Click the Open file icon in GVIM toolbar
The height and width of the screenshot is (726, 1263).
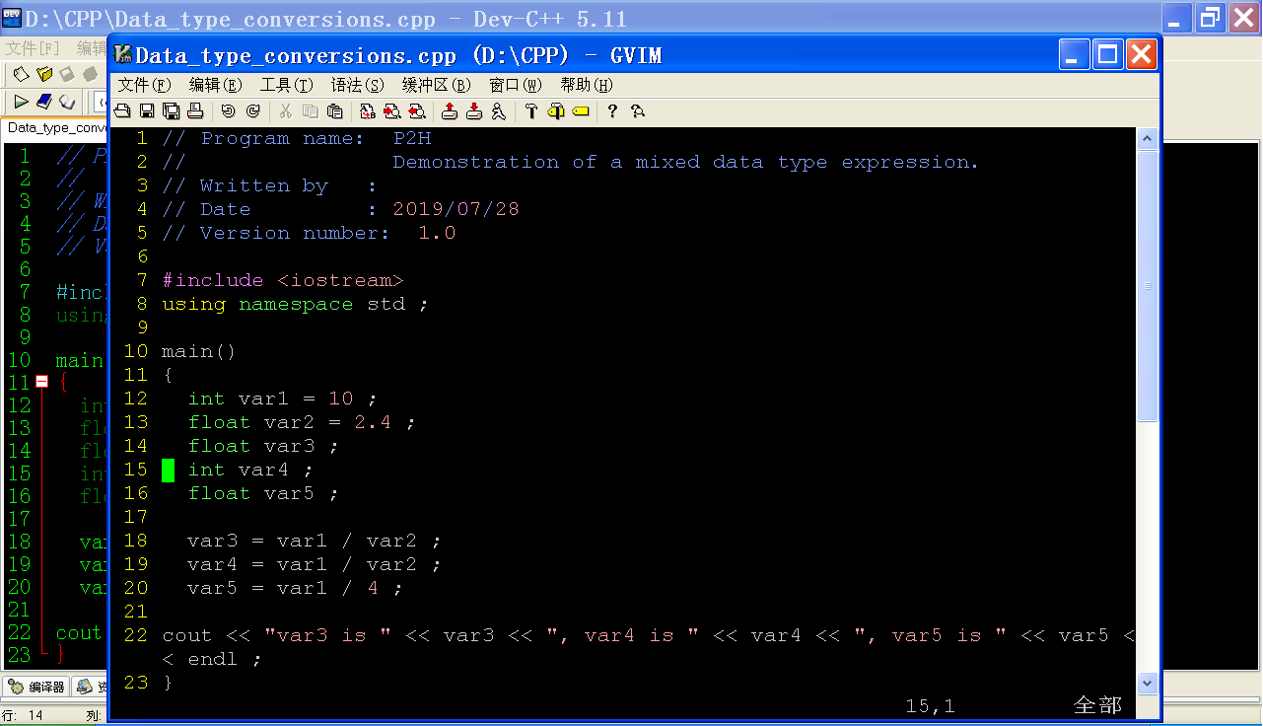[122, 111]
